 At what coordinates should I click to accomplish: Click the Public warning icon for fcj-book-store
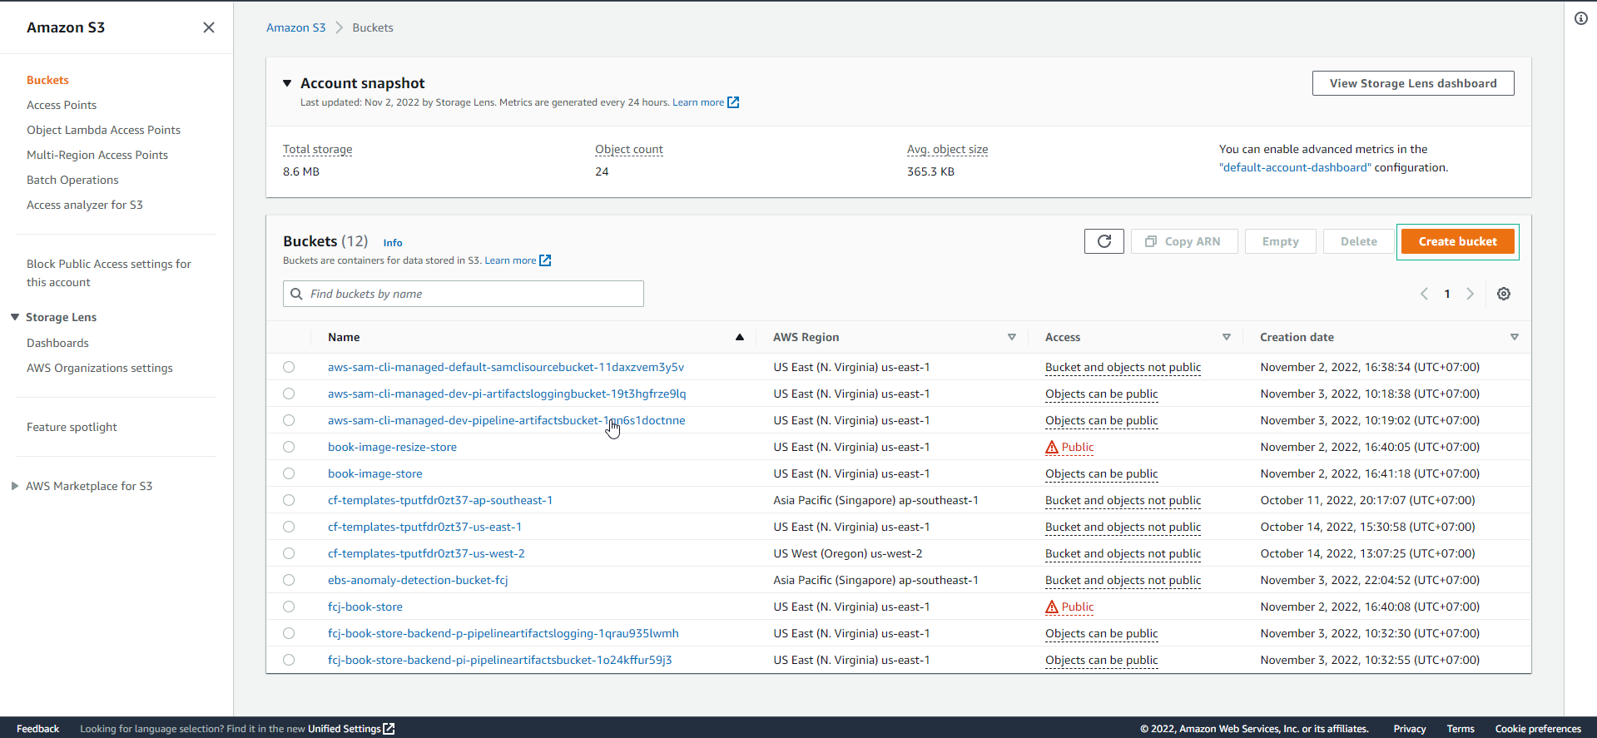[x=1052, y=607]
